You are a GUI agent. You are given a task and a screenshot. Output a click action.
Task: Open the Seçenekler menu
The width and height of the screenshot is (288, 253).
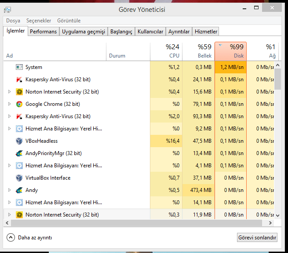pos(39,21)
